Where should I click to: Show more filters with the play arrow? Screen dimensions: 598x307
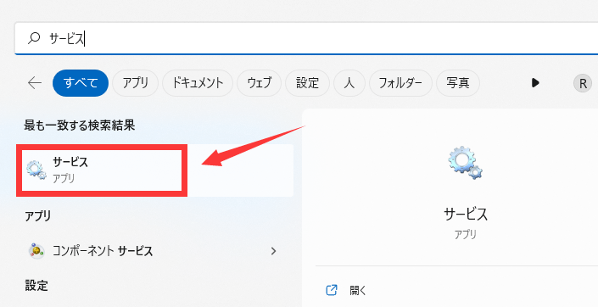tap(535, 83)
